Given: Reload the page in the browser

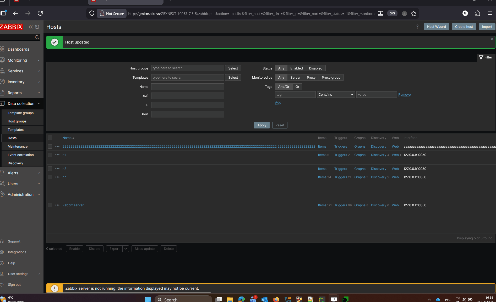Looking at the screenshot, I should pyautogui.click(x=40, y=13).
